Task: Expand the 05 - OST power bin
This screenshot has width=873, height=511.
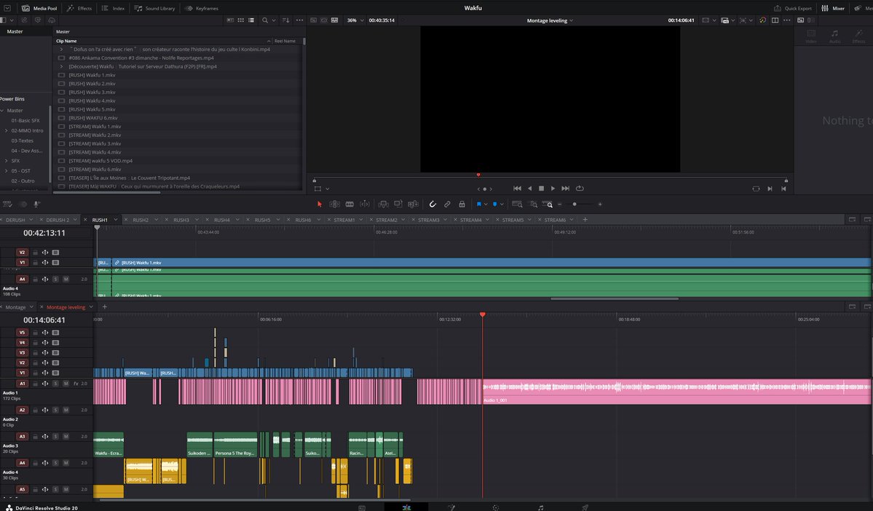Action: (6, 171)
